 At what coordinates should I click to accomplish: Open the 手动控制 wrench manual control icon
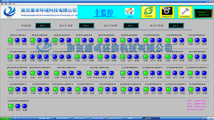click(x=185, y=12)
